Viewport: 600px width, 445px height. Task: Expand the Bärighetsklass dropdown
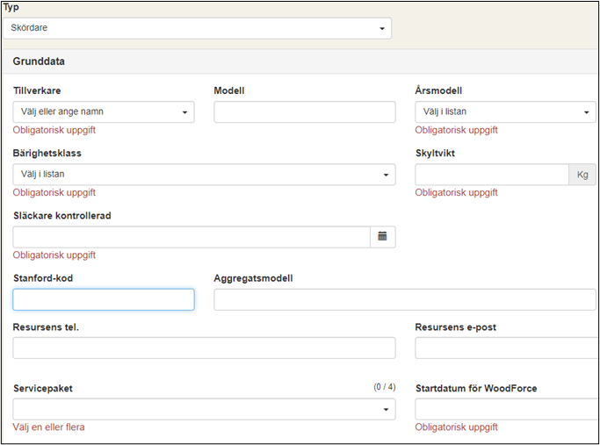204,175
